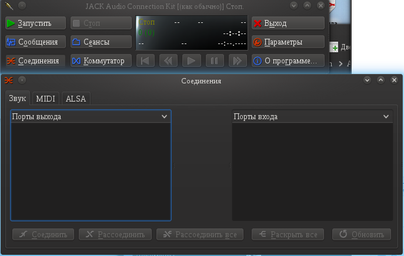This screenshot has height=256, width=404.
Task: Click the folder icon on Сеансы
Action: (x=76, y=42)
